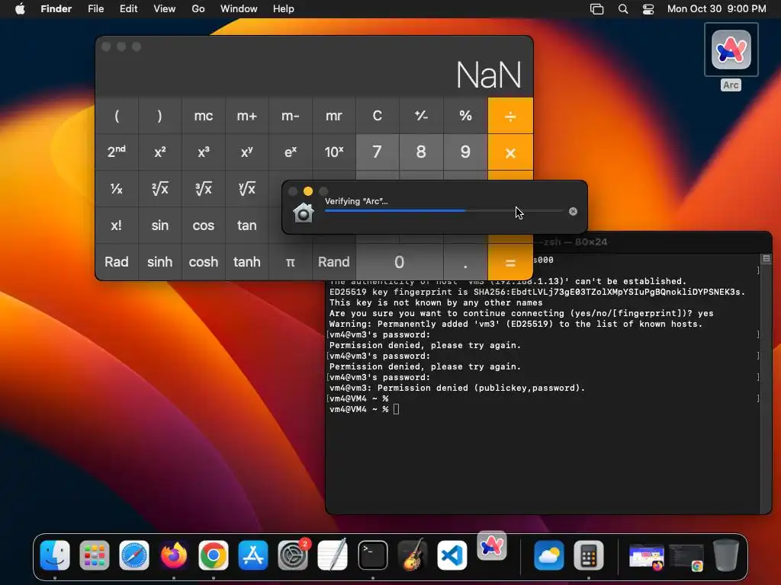
Task: Click the bouncing Arc icon in Dock
Action: pyautogui.click(x=492, y=545)
